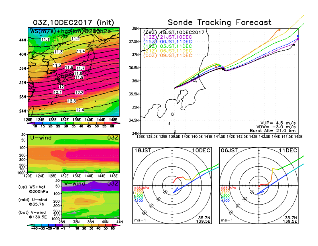Click the black landing dot ending the 09Z track
318x246 pixels.
pos(294,45)
